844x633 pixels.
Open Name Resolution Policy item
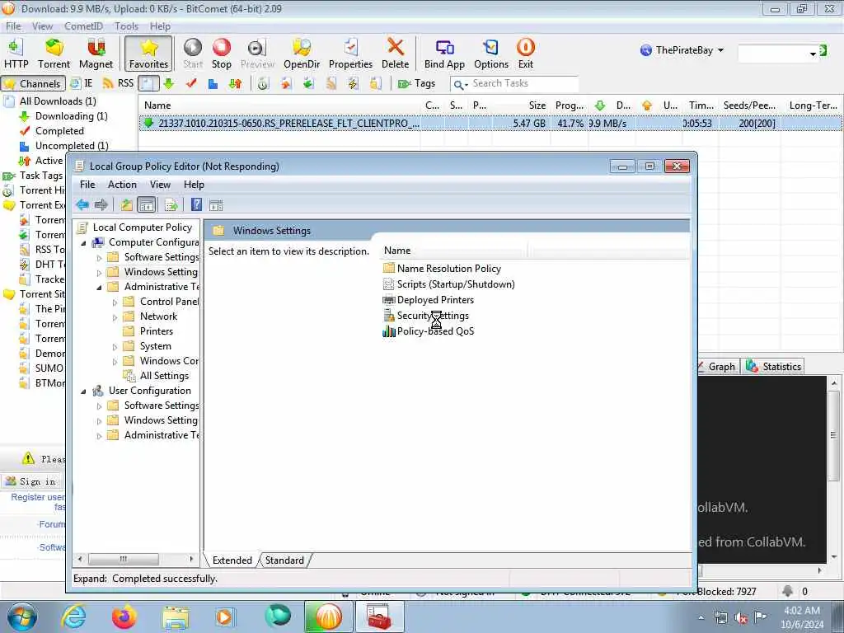tap(448, 268)
